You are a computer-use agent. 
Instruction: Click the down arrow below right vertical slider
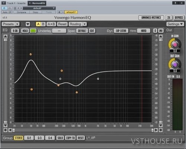click(x=161, y=126)
